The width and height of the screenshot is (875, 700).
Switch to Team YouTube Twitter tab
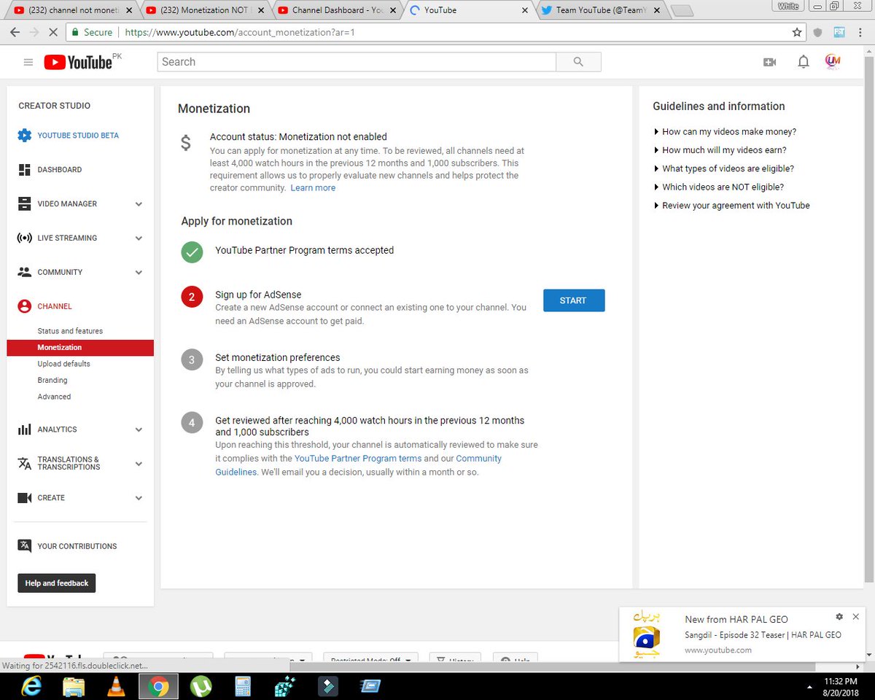[x=602, y=10]
